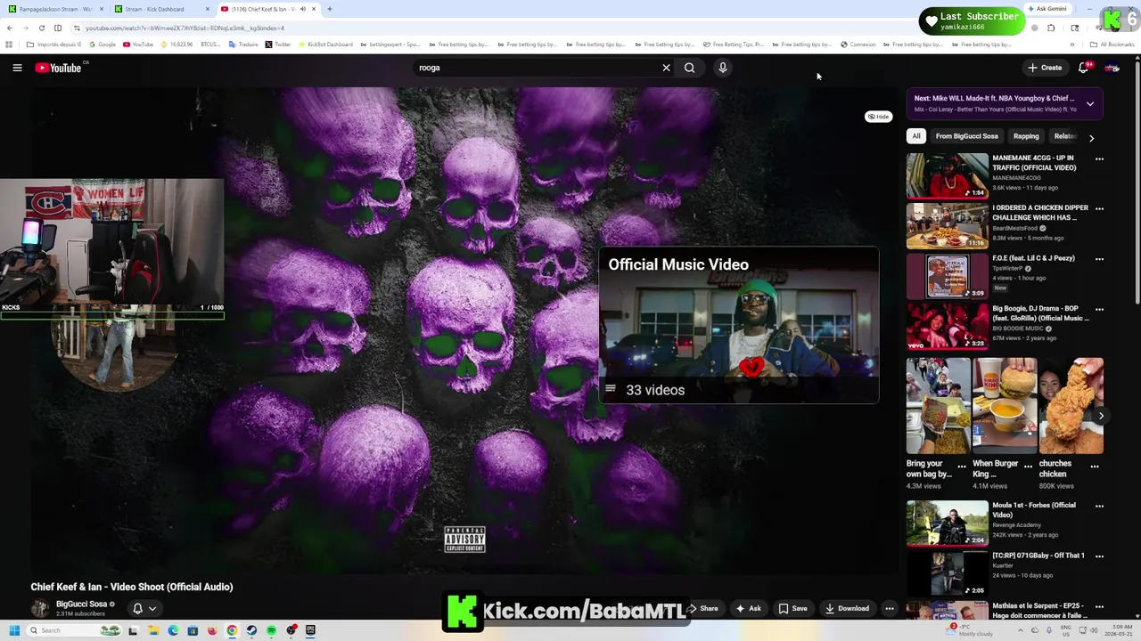Download the video
The image size is (1141, 641).
click(x=847, y=609)
